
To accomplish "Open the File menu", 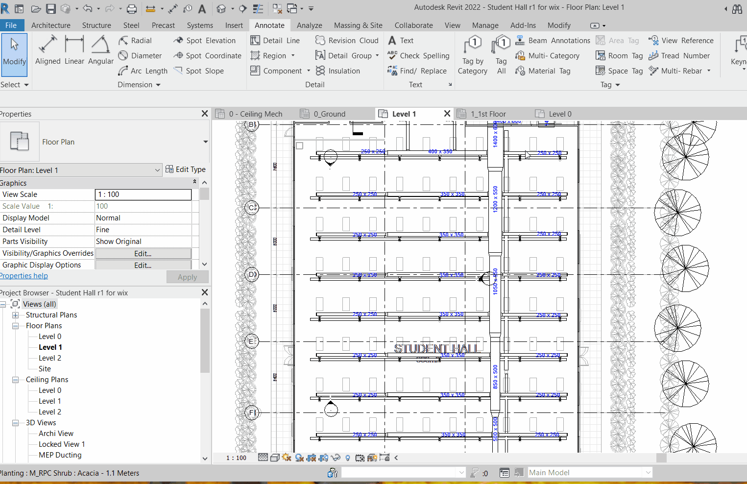I will 11,25.
